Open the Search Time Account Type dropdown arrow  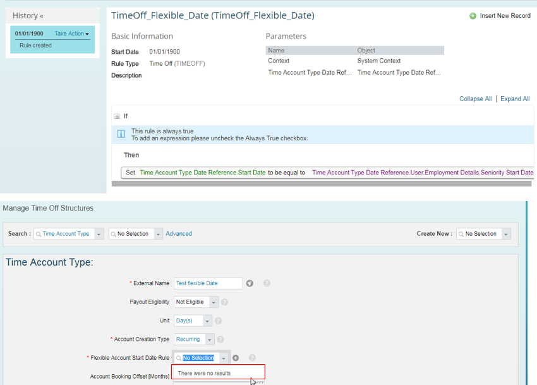(x=99, y=234)
